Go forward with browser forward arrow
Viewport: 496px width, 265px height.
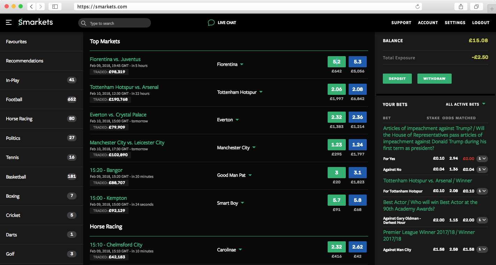(41, 7)
